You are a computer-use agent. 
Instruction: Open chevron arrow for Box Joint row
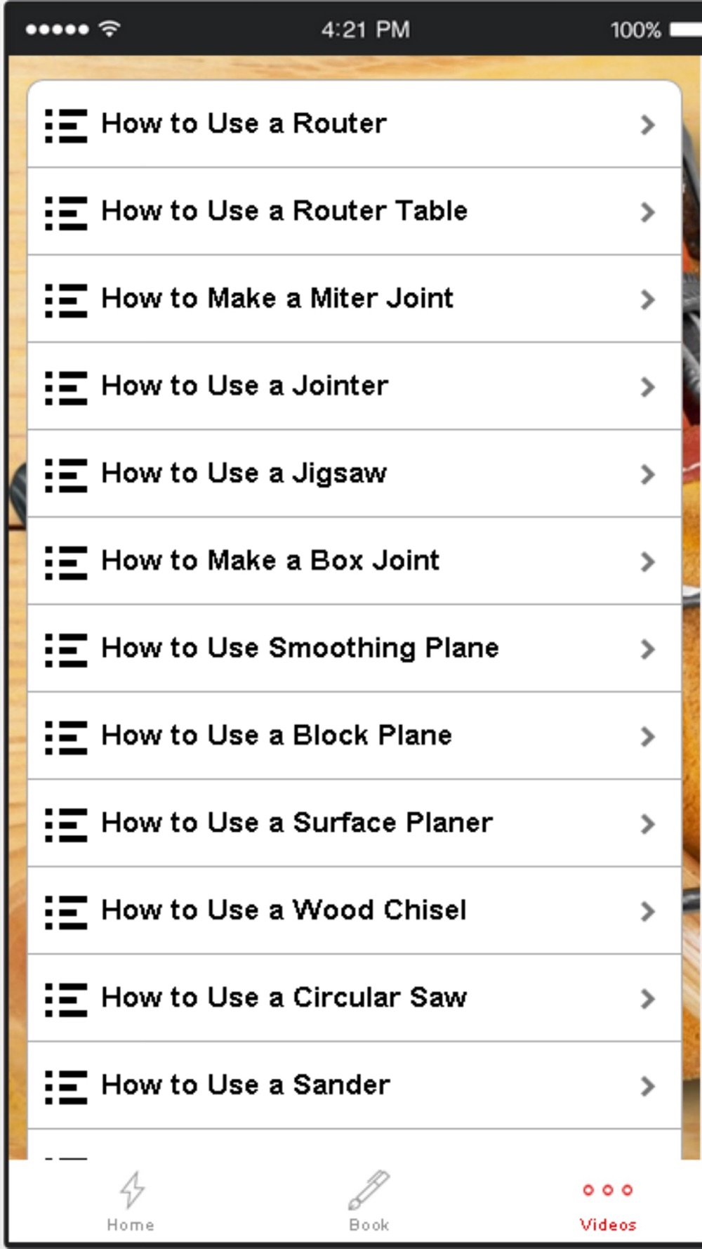click(647, 562)
